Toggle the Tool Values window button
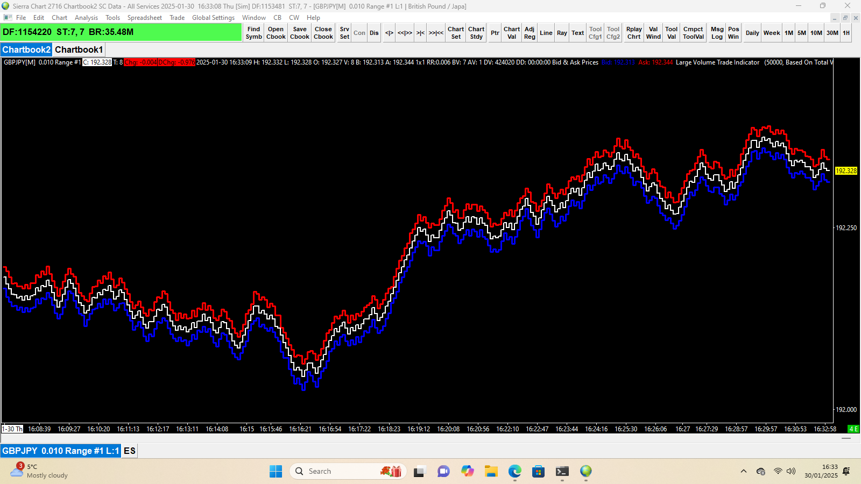 tap(671, 33)
